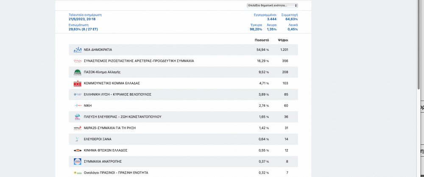Click the 98,20% valid ballots value
This screenshot has width=424, height=177.
[x=256, y=29]
